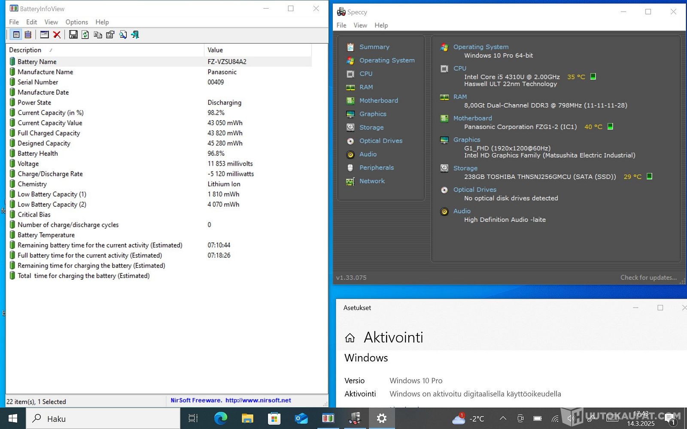Click the Show Battery Log clipboard icon
This screenshot has height=429, width=687.
tap(28, 35)
